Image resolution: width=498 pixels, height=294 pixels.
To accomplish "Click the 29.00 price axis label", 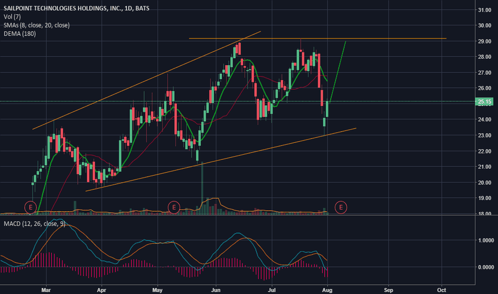I will coord(484,41).
